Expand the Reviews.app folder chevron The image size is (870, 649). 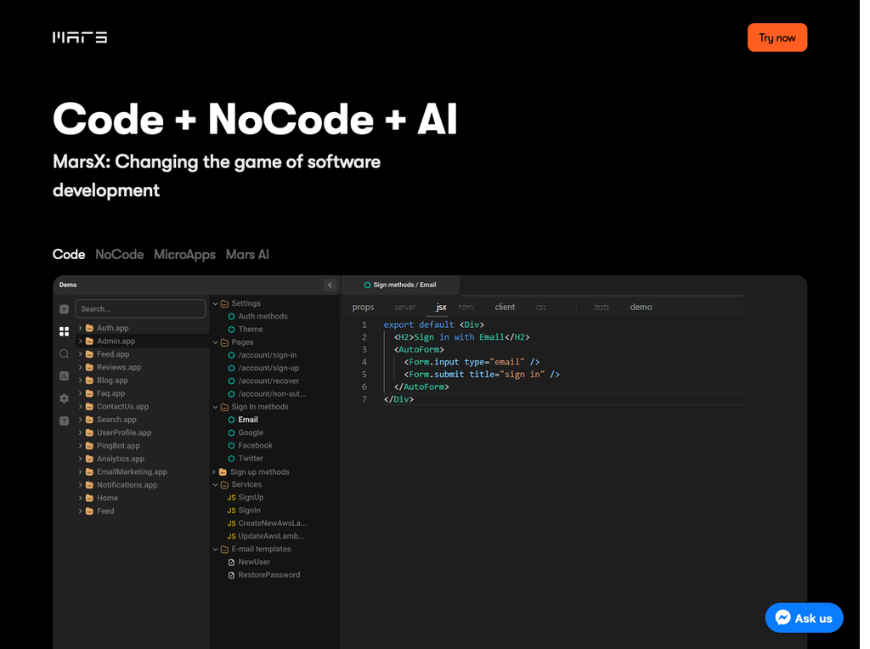pos(81,367)
